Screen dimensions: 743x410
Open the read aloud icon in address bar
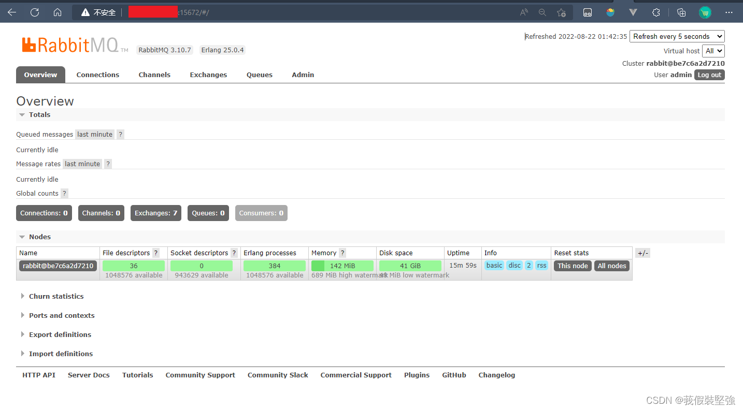(524, 12)
